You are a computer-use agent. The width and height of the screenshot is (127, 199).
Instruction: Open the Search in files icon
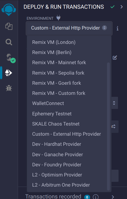click(9, 42)
